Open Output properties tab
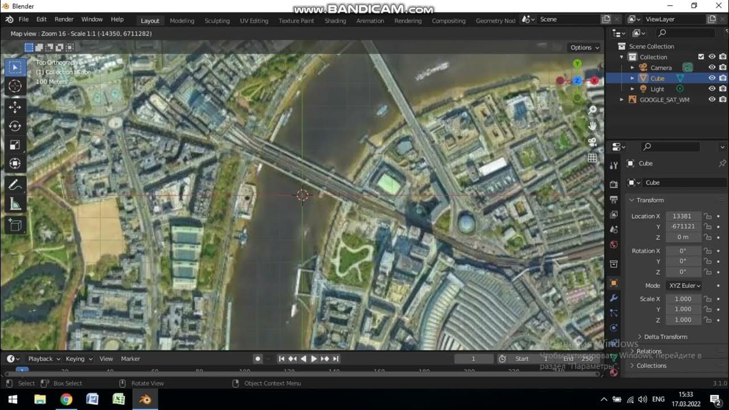This screenshot has width=729, height=410. coord(613,200)
